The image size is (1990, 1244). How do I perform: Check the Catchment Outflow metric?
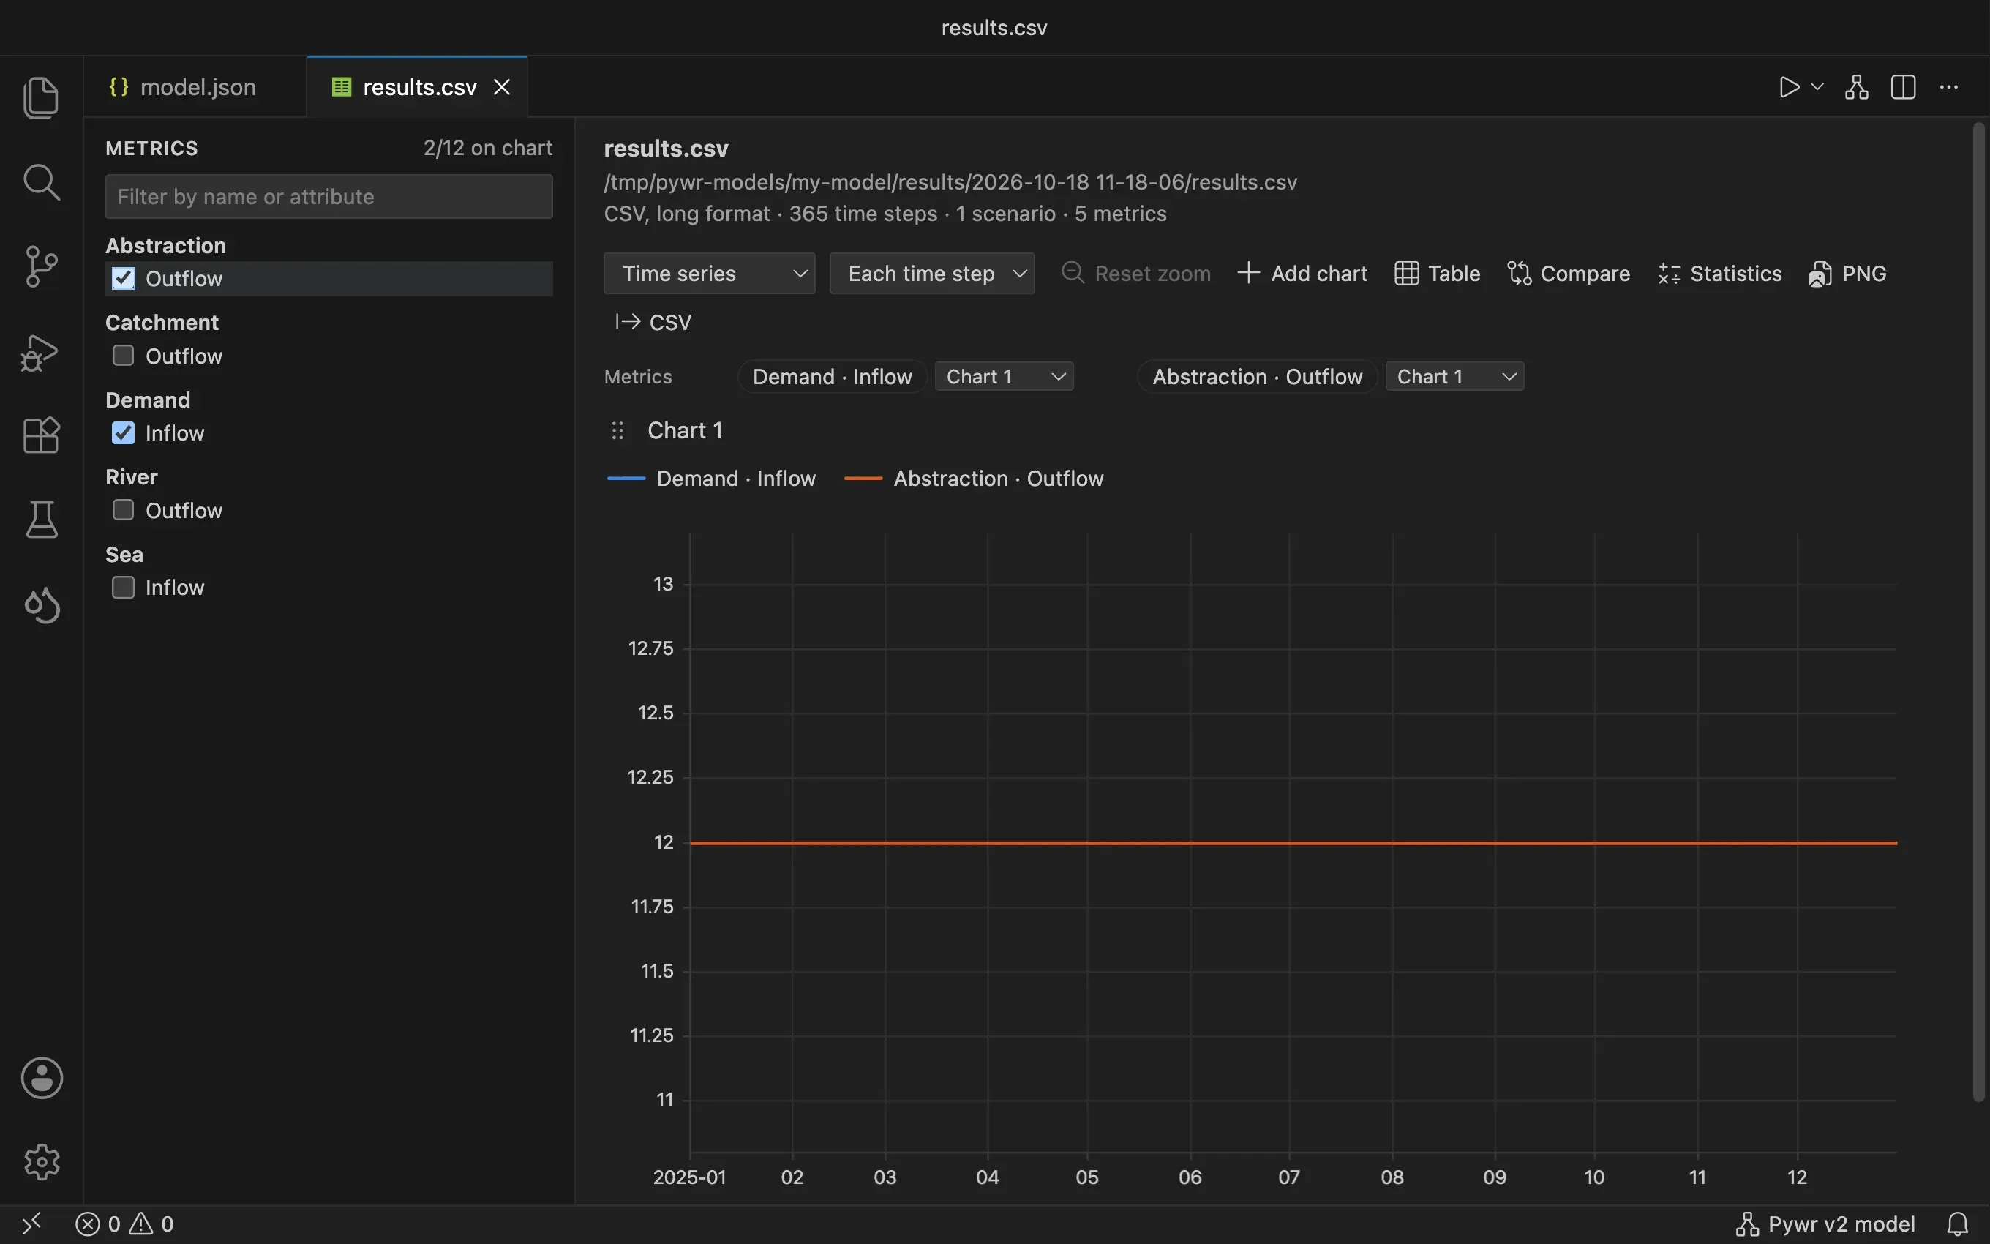pos(124,356)
